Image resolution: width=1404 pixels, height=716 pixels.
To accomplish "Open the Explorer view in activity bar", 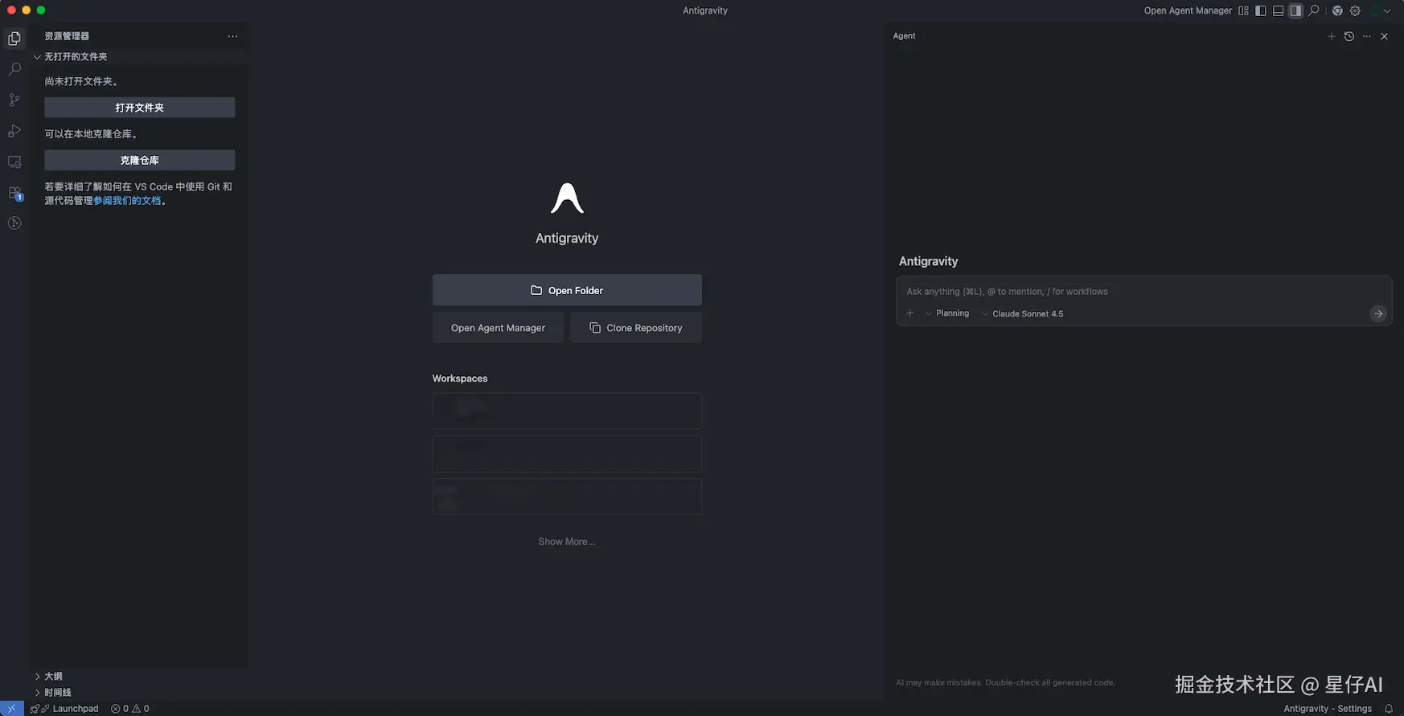I will coord(14,39).
